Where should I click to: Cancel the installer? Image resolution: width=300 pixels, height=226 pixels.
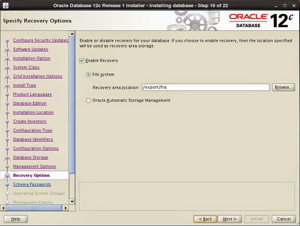click(284, 219)
